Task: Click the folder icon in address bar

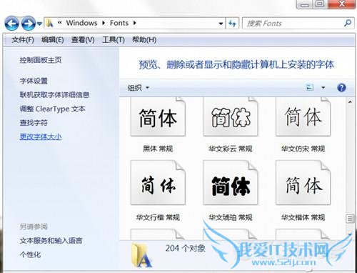Action: pyautogui.click(x=49, y=23)
